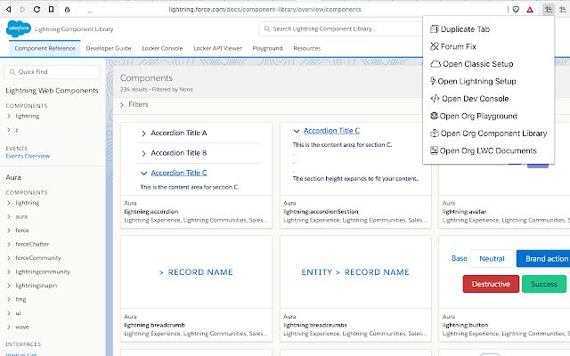This screenshot has height=356, width=570.
Task: Reload the page with the refresh icon
Action: 37,10
